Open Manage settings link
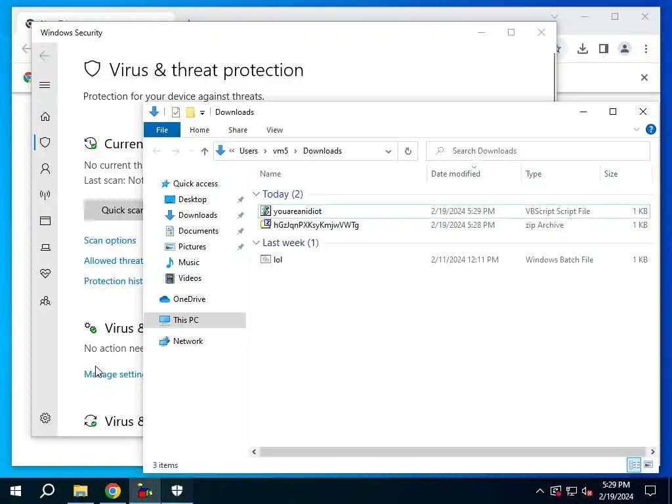Screen dimensions: 672x504 pyautogui.click(x=114, y=374)
